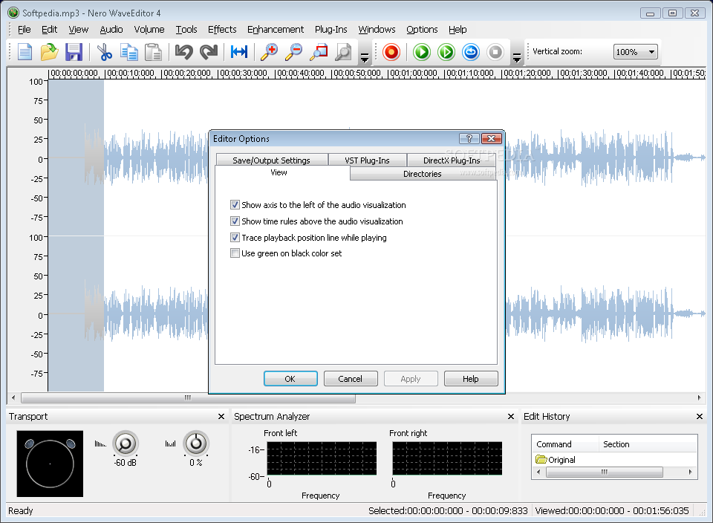Screen dimensions: 713x523
Task: Click the Apply button
Action: [411, 378]
